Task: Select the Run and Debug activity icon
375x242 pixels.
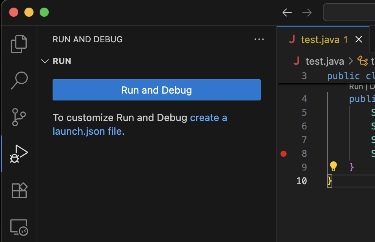Action: pyautogui.click(x=19, y=154)
